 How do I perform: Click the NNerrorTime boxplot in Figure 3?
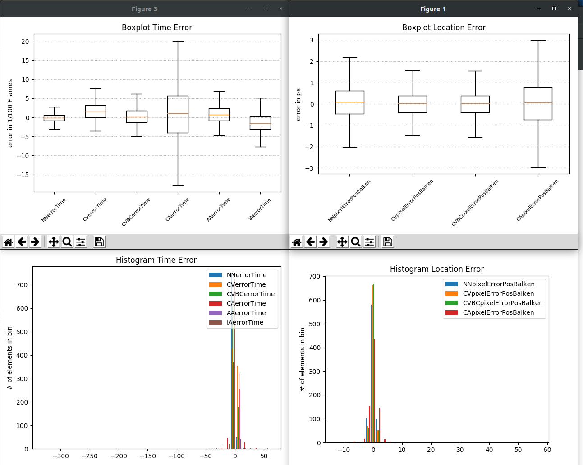tap(54, 118)
